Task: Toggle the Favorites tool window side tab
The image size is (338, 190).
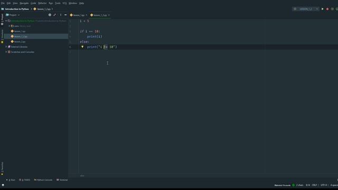Action: tap(2, 169)
